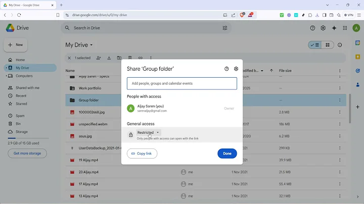Focus Search in Drive field
Image resolution: width=364 pixels, height=204 pixels.
pos(146,28)
